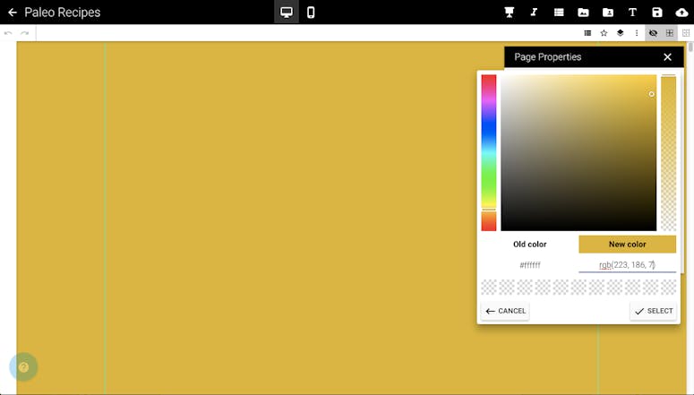Confirm color with the SELECT button
This screenshot has width=694, height=395.
click(653, 311)
